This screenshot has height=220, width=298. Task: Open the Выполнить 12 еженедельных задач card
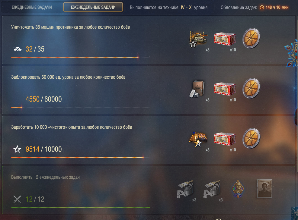pos(149,190)
